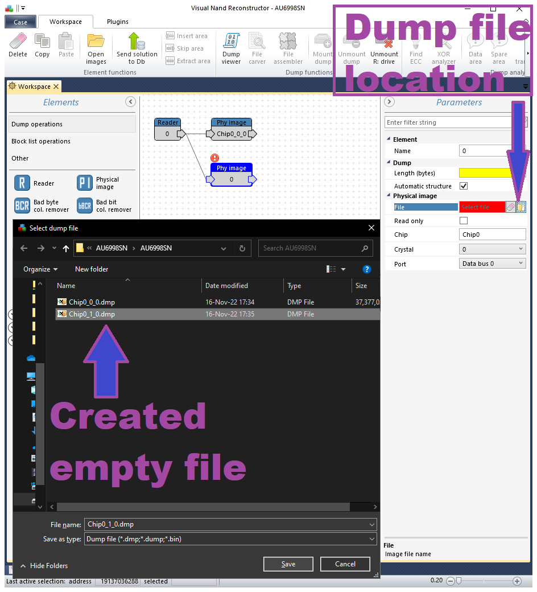Open dialog help question mark
537x592 pixels.
pyautogui.click(x=366, y=269)
